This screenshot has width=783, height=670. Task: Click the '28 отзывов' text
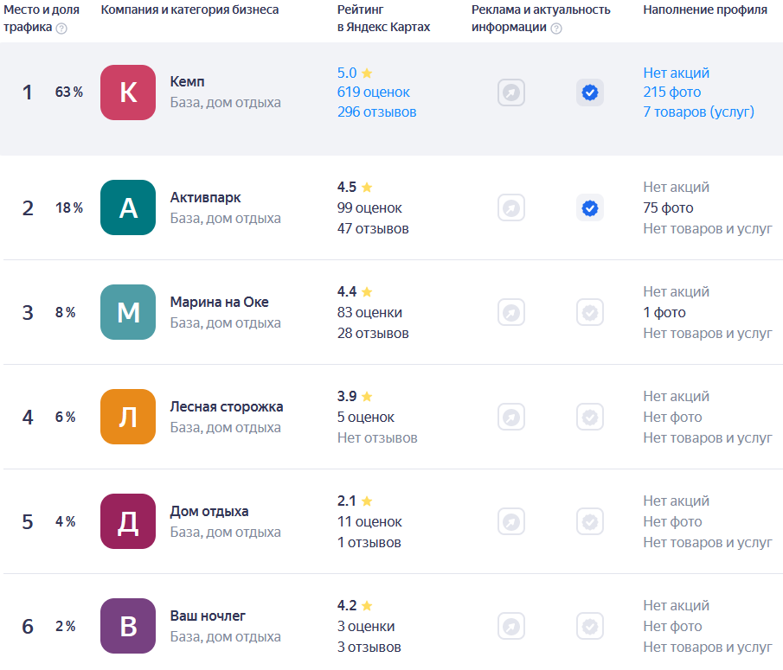tap(373, 333)
